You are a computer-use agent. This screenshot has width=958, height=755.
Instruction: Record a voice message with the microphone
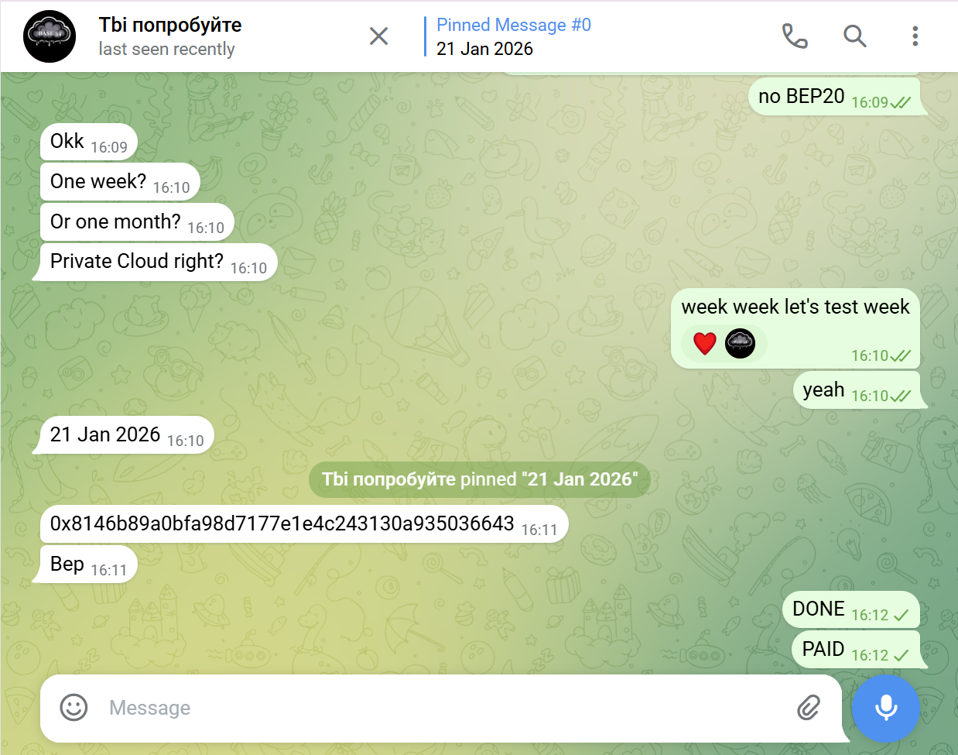click(885, 708)
